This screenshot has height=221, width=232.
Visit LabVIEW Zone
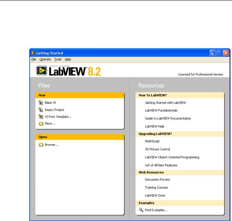point(155,195)
